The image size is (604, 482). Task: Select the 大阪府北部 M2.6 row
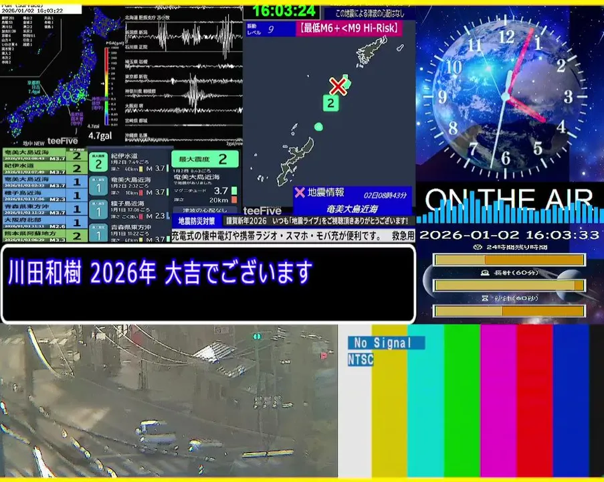[45, 222]
